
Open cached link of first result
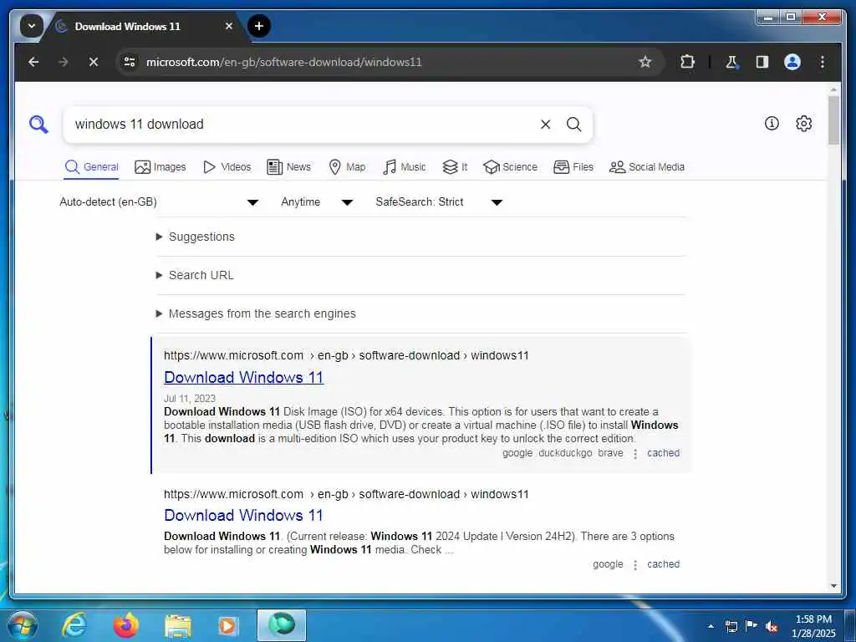[x=663, y=453]
